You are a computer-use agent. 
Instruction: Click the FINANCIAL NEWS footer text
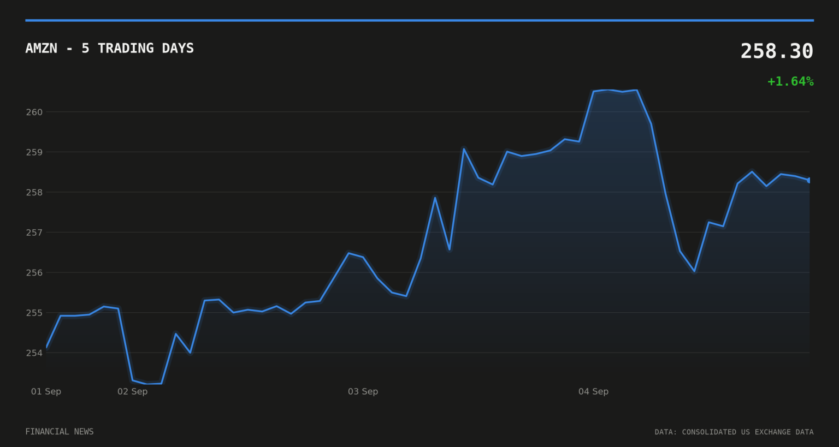60,432
